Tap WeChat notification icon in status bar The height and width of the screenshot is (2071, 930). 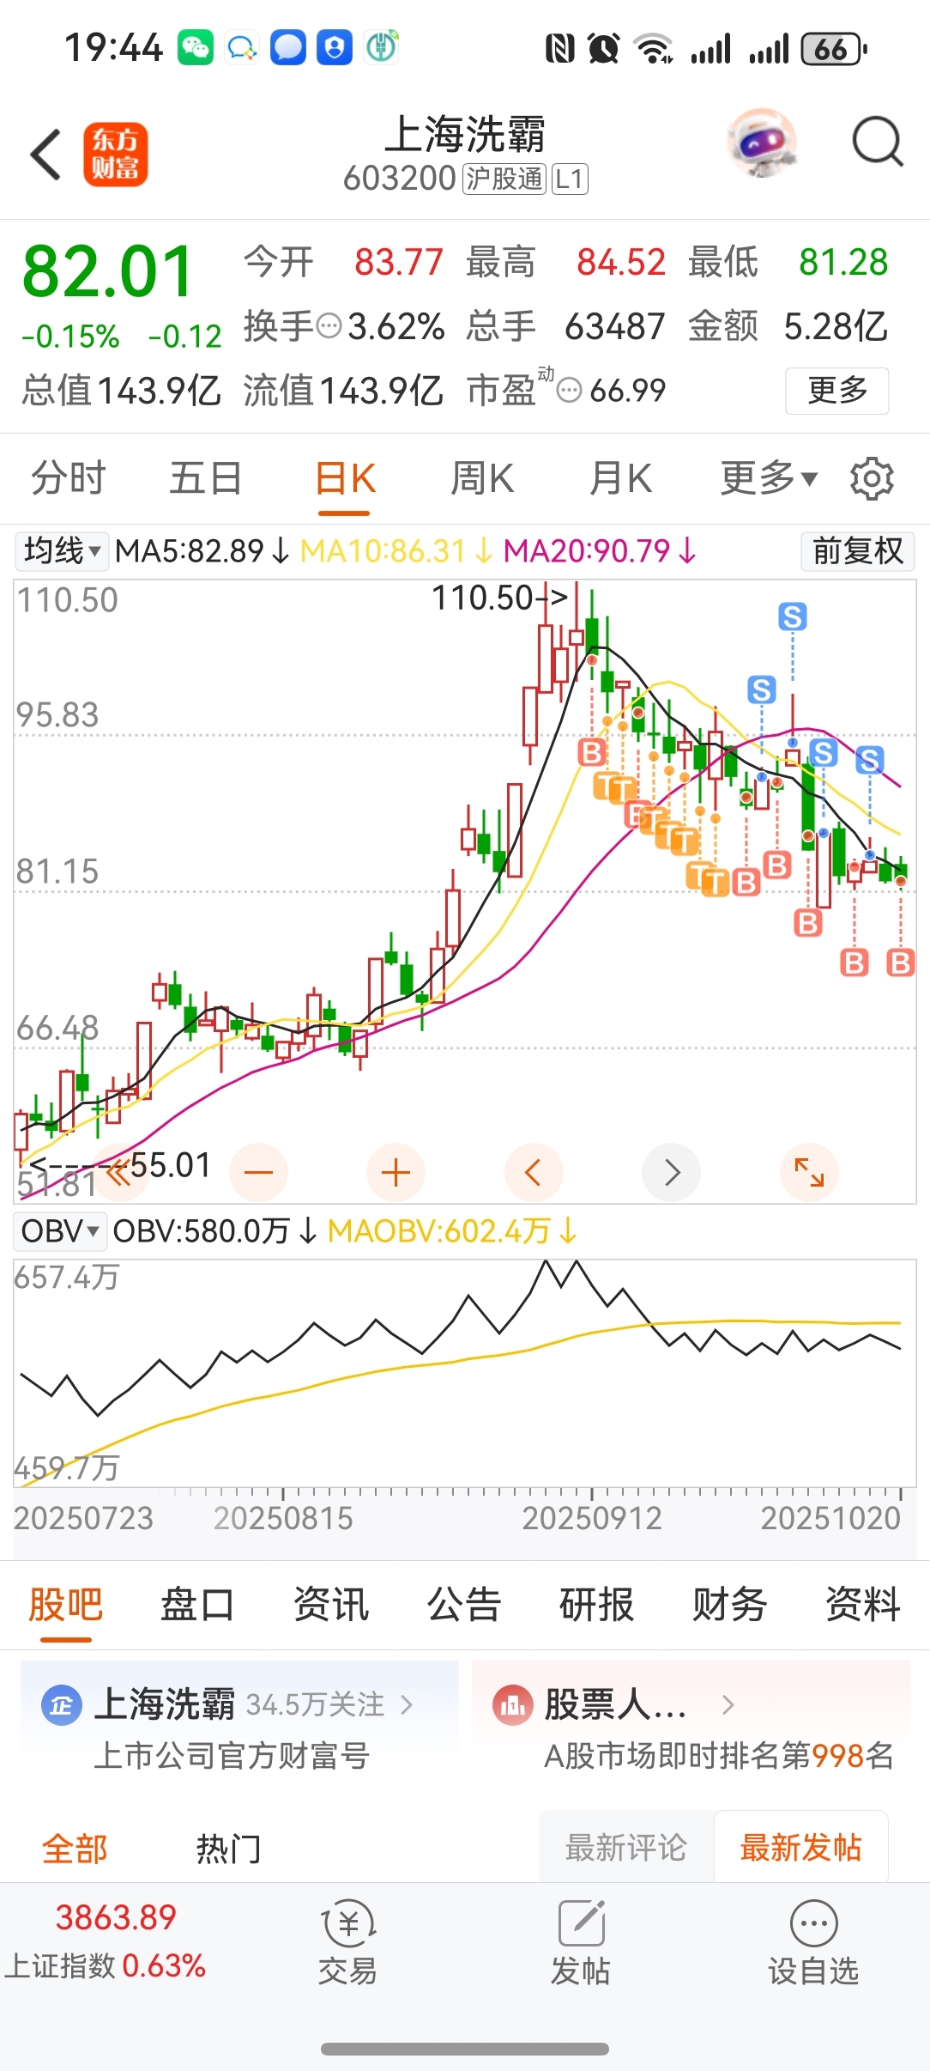(196, 48)
